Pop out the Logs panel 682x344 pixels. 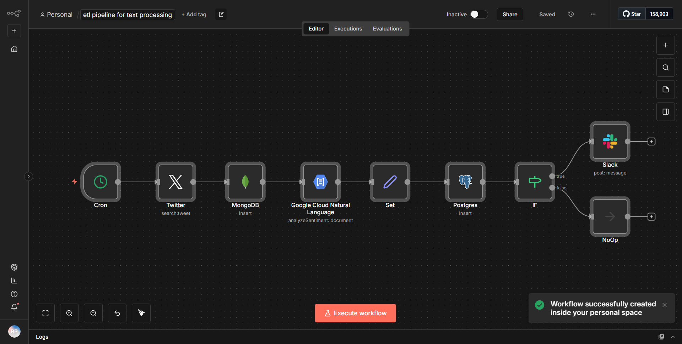(x=661, y=337)
